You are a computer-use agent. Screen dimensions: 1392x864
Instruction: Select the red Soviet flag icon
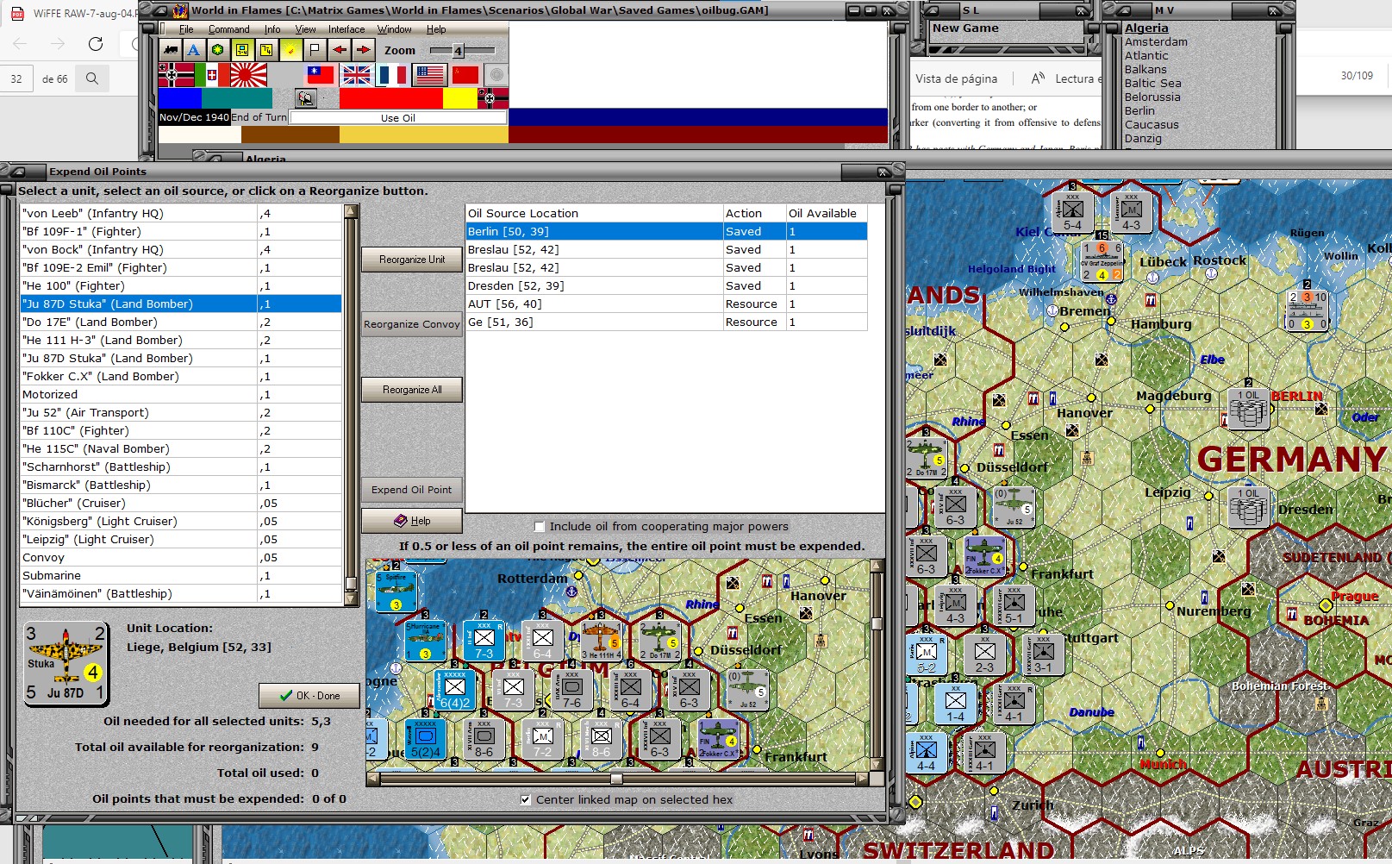tap(465, 75)
